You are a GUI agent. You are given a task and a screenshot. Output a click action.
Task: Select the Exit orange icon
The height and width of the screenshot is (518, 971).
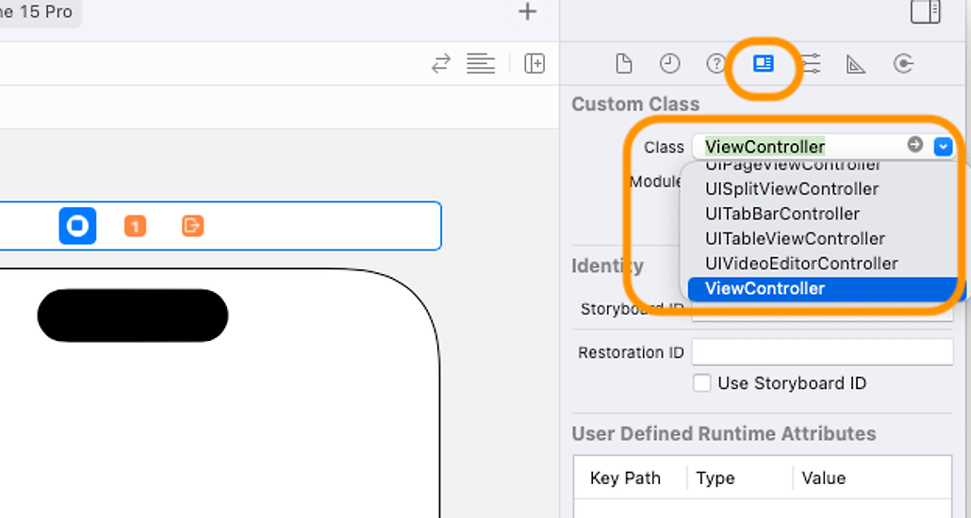(x=192, y=226)
